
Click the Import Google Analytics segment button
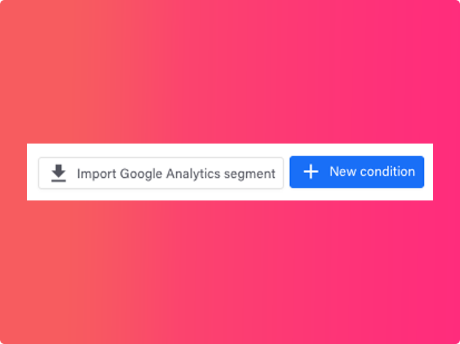tap(161, 173)
